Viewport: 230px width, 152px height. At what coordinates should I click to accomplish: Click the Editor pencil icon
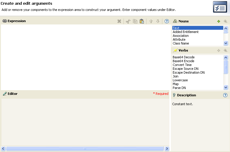pos(5,94)
